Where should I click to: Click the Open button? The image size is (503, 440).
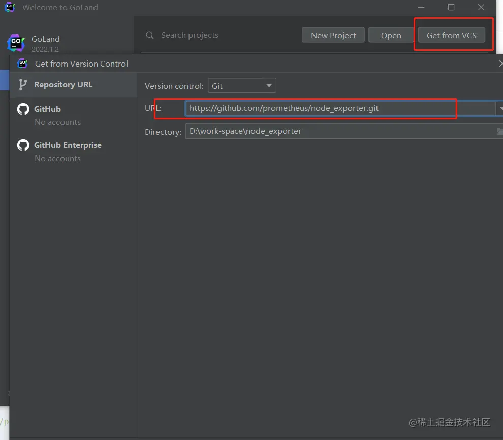[391, 35]
